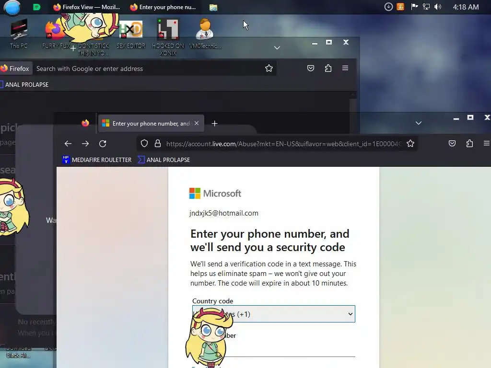Image resolution: width=491 pixels, height=368 pixels.
Task: Close the Enter your phone number tab
Action: click(x=196, y=123)
